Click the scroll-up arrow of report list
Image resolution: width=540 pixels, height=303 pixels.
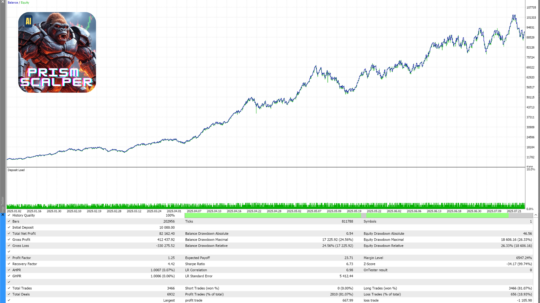536,215
